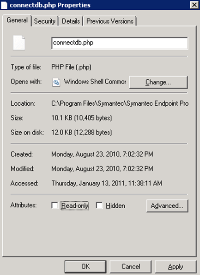Open the Details tab
Screen dimensions: 200x275
[x=71, y=21]
